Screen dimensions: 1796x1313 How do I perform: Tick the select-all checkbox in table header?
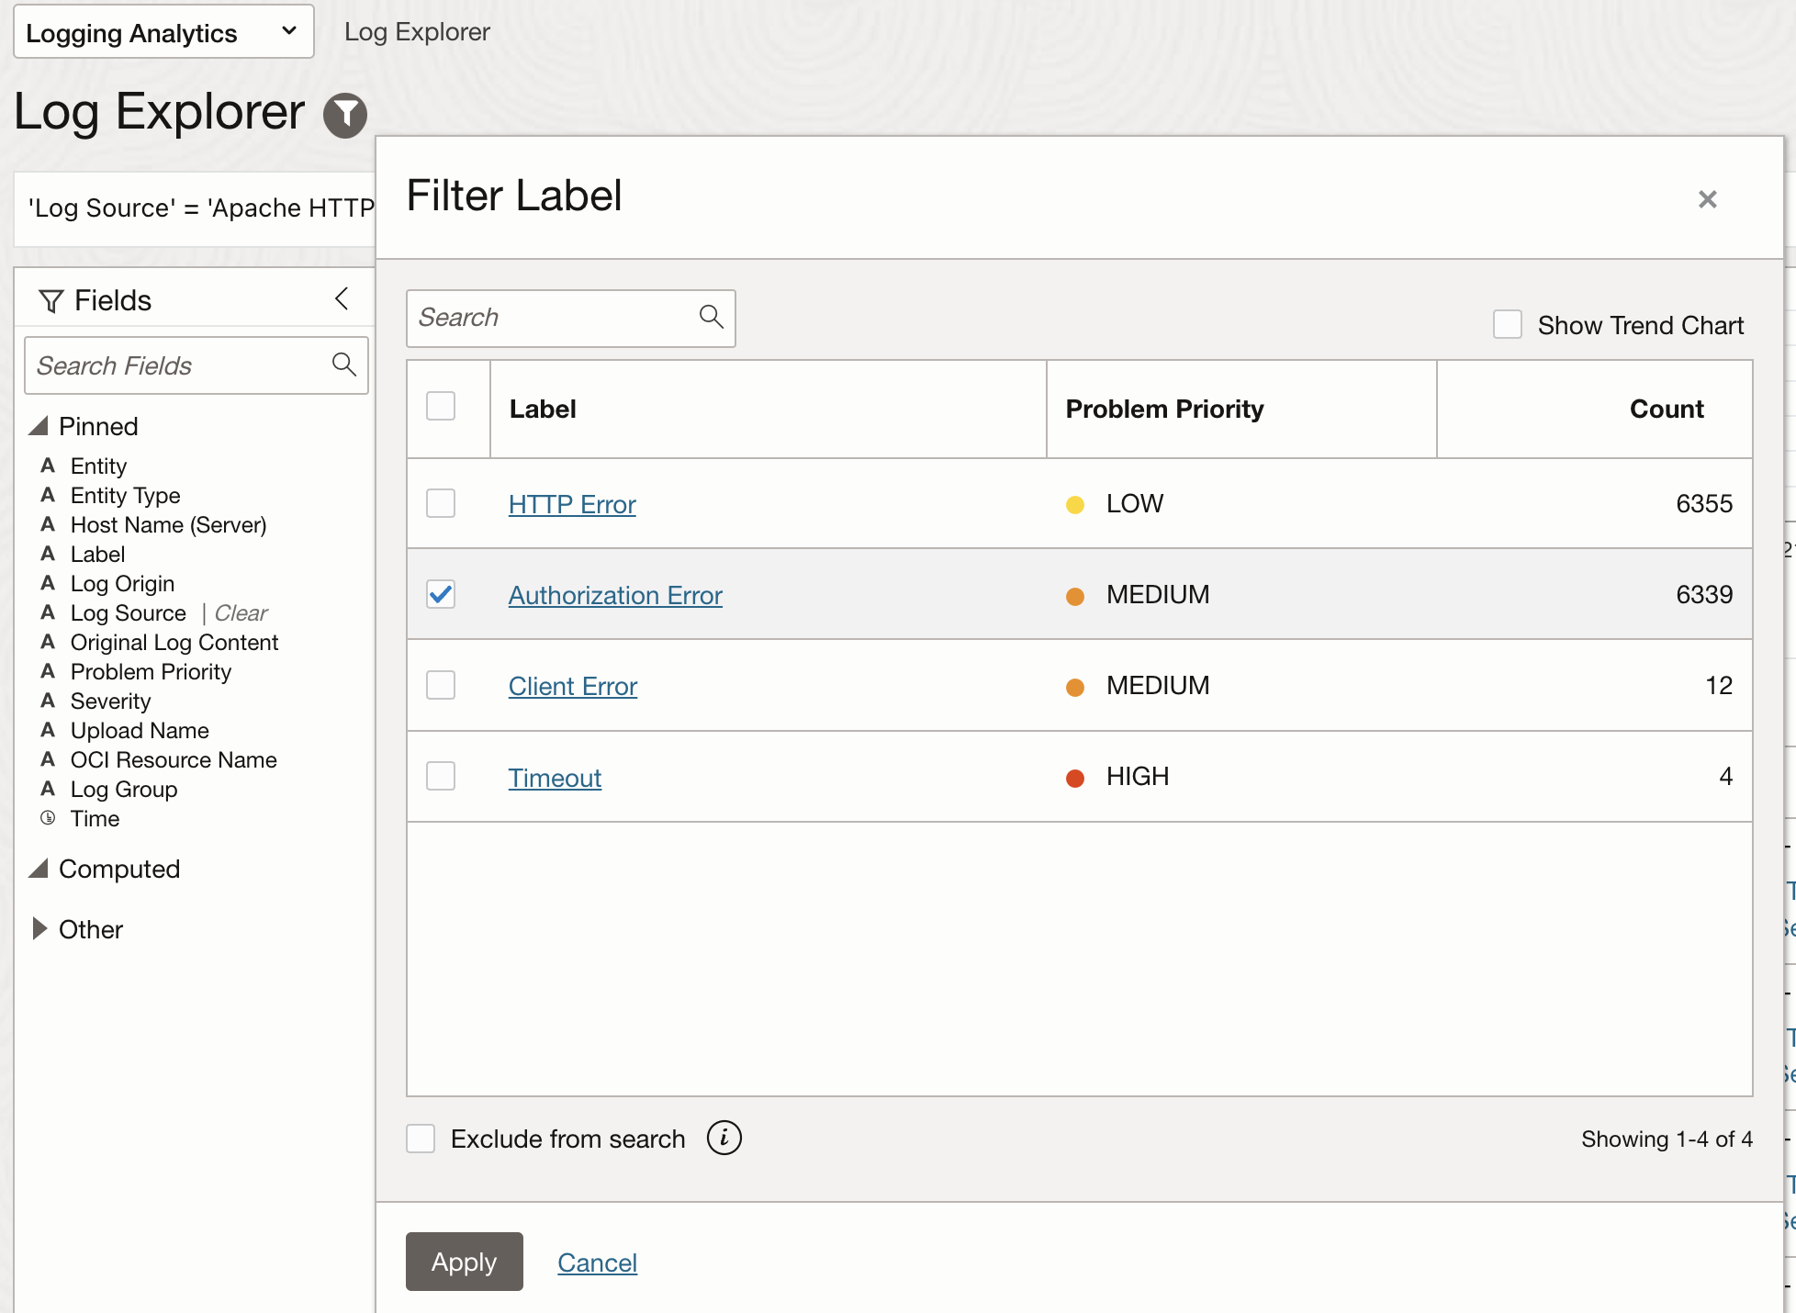pos(441,406)
